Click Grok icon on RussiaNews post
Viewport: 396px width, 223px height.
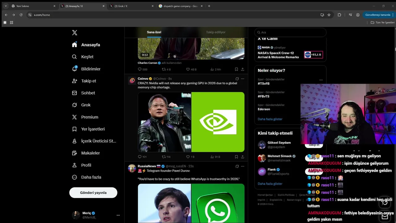237,166
